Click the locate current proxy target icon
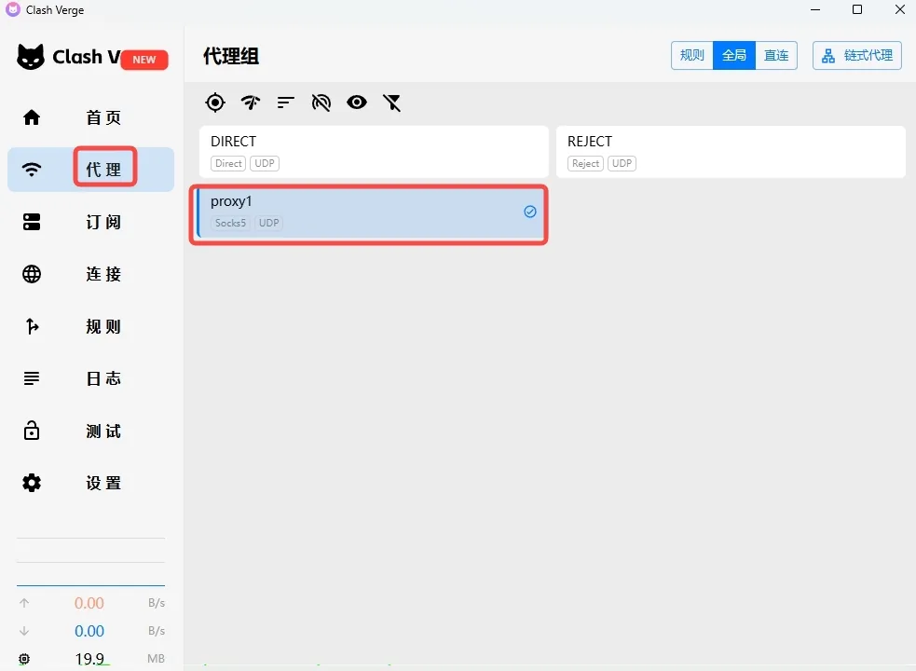916x671 pixels. pyautogui.click(x=215, y=103)
